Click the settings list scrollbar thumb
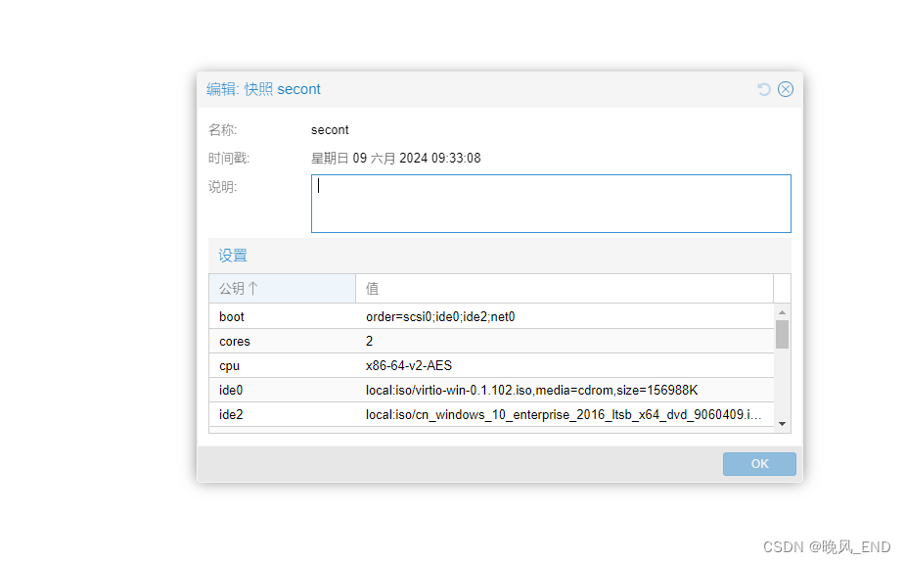 [x=782, y=334]
